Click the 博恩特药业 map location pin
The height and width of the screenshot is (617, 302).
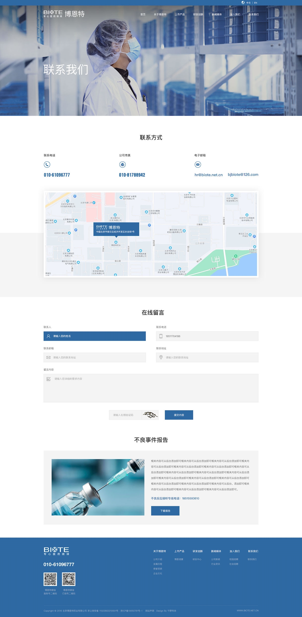(x=116, y=242)
